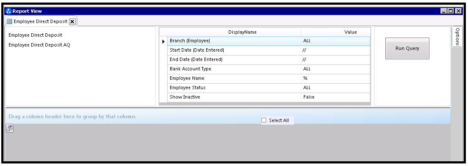This screenshot has height=166, width=468.
Task: Edit the Branch (Employee) value ALL
Action: pyautogui.click(x=336, y=41)
